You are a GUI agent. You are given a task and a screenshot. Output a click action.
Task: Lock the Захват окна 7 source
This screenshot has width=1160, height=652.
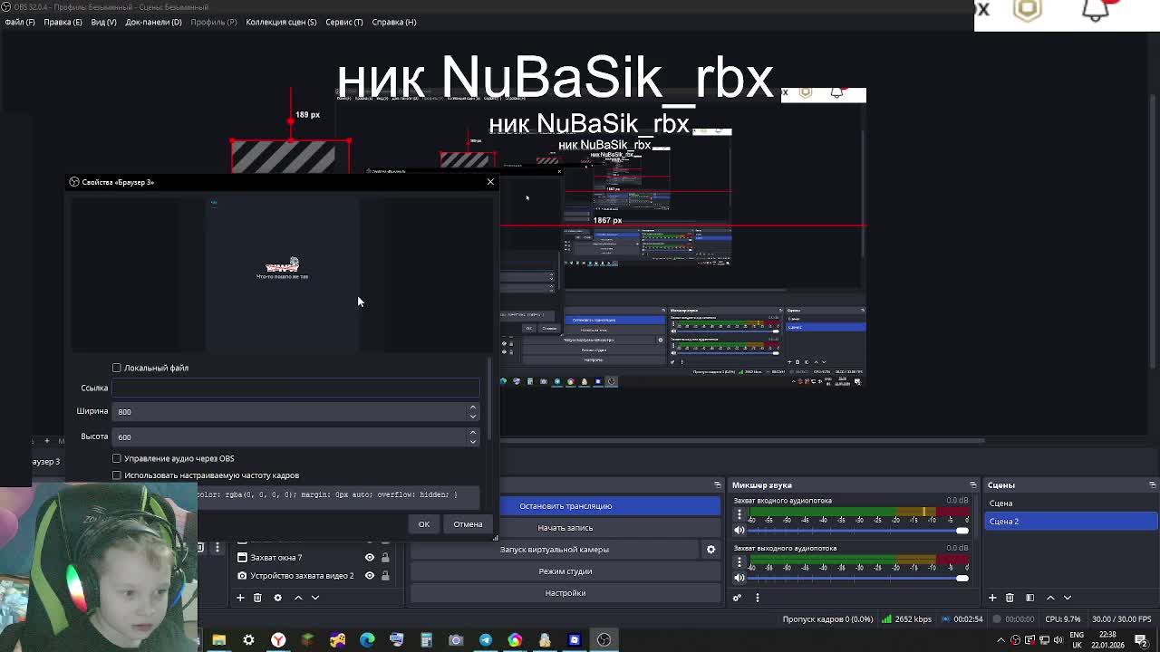(x=385, y=558)
